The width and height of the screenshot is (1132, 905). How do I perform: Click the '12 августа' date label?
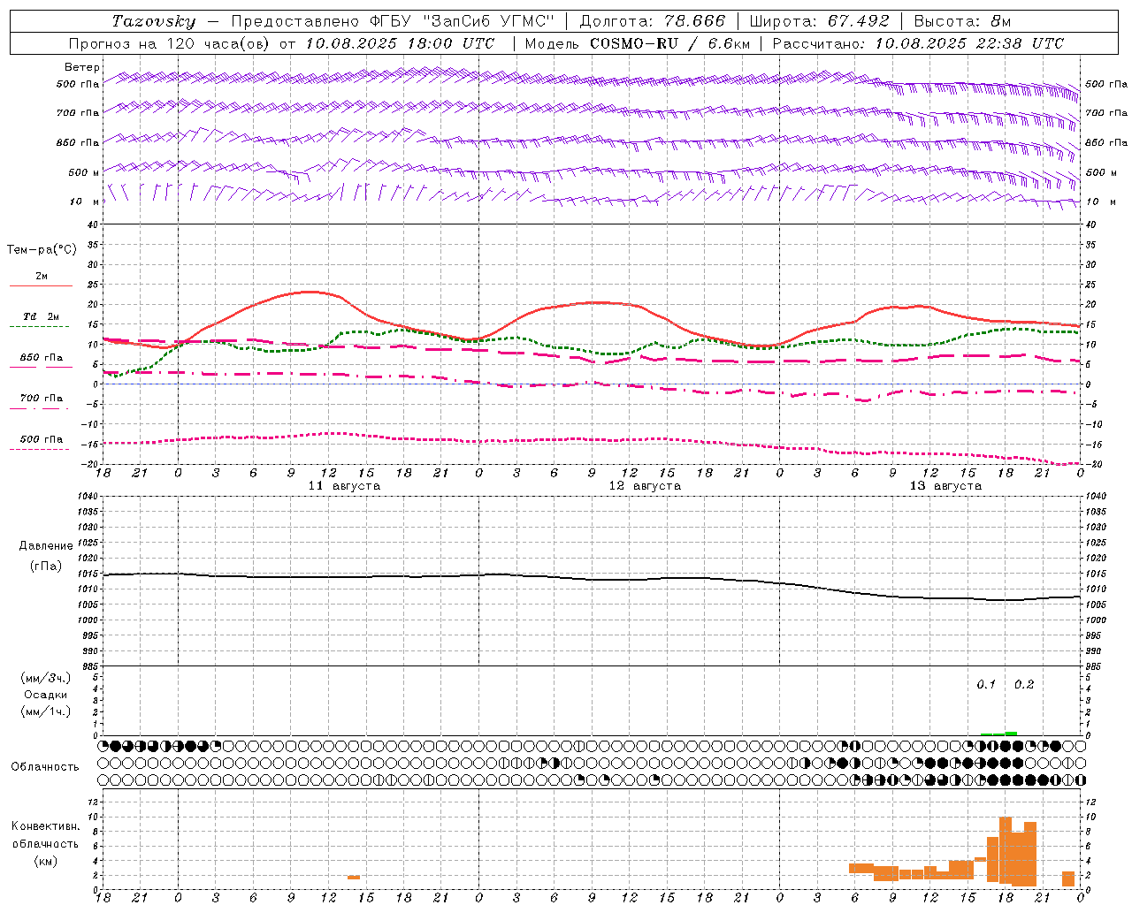coord(645,486)
